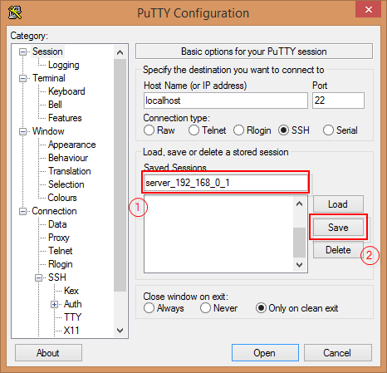Click the Delete session button
Viewport: 387px width, 373px height.
pyautogui.click(x=338, y=250)
